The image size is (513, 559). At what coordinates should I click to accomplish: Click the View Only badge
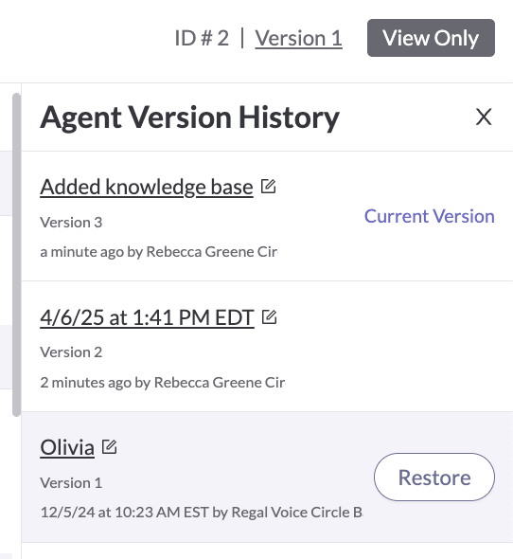[x=431, y=38]
